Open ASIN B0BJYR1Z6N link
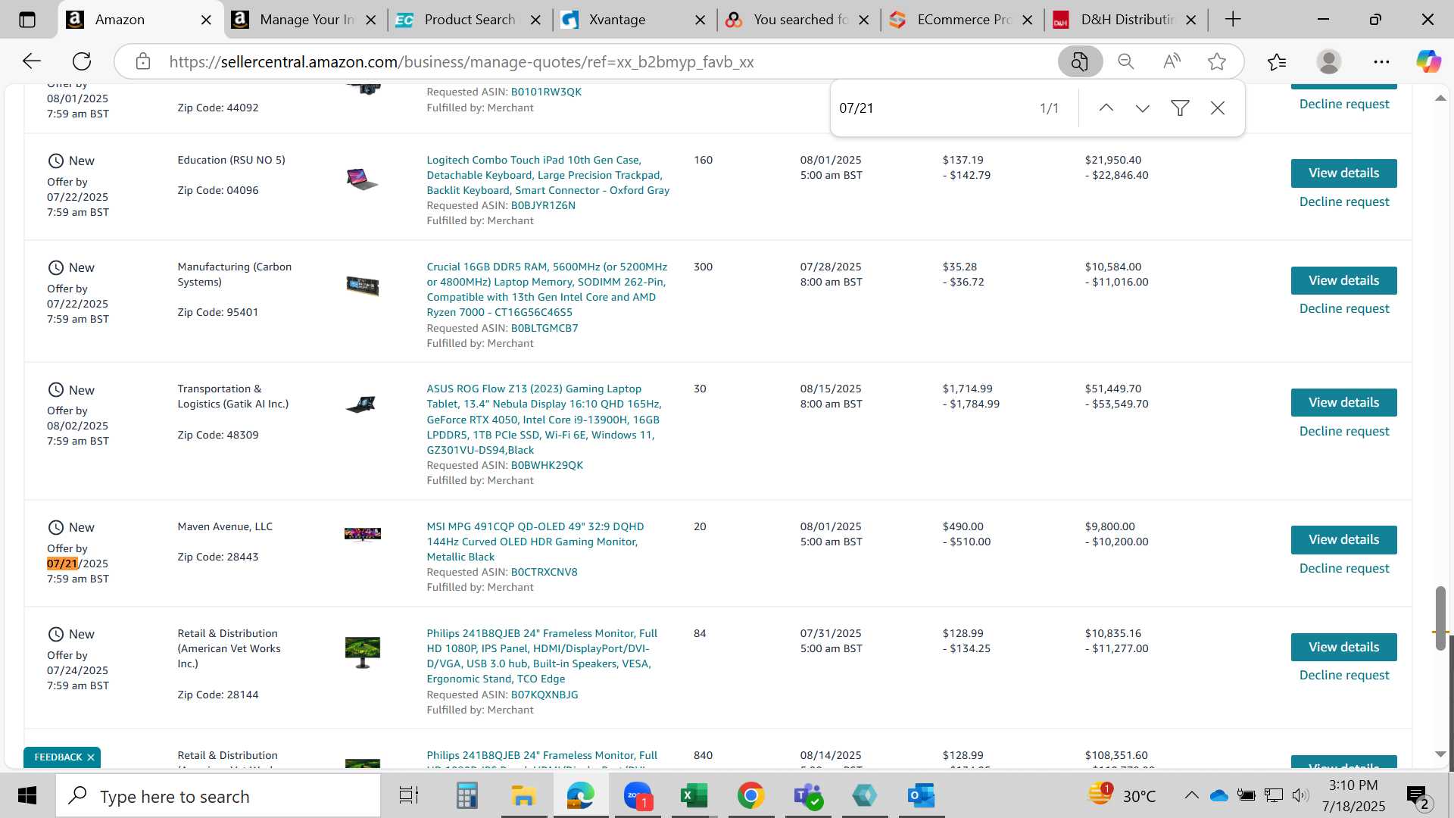 point(543,205)
